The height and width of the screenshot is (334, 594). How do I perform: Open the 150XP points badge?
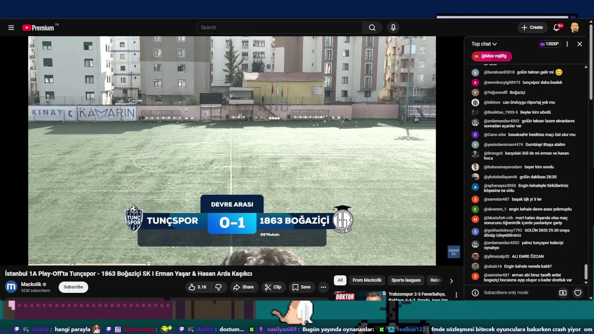(x=549, y=44)
